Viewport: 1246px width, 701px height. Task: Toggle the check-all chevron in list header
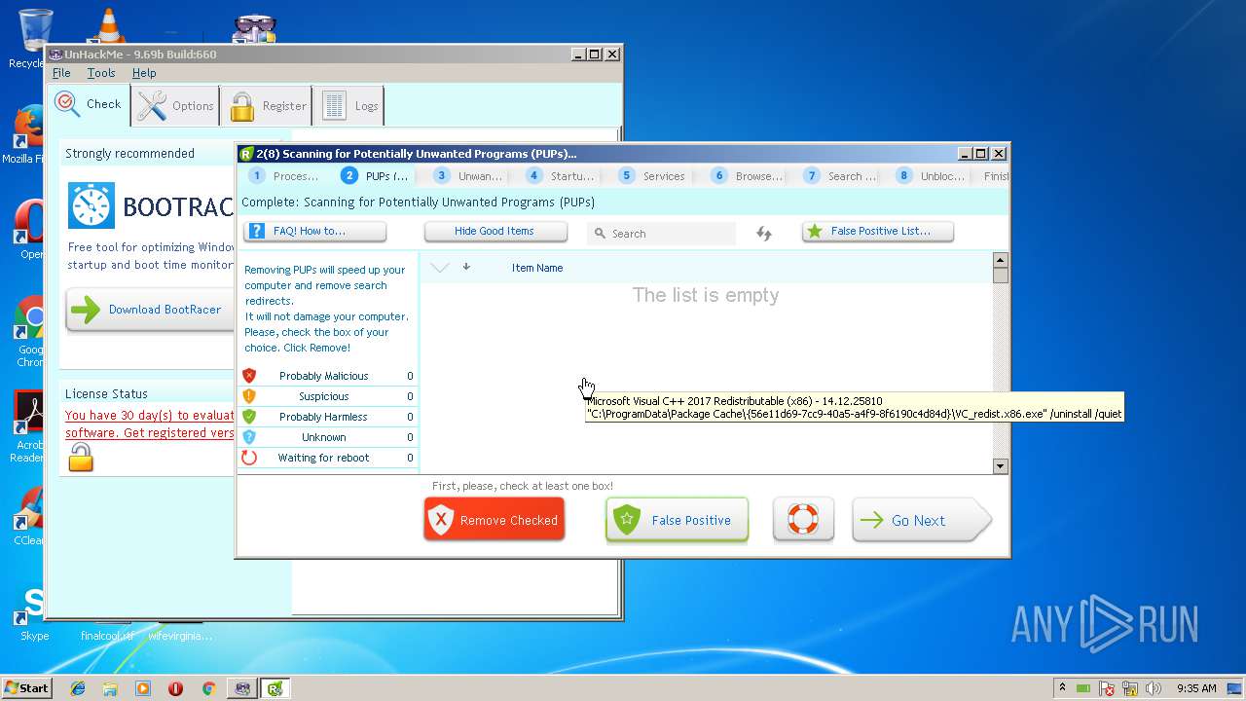click(439, 268)
